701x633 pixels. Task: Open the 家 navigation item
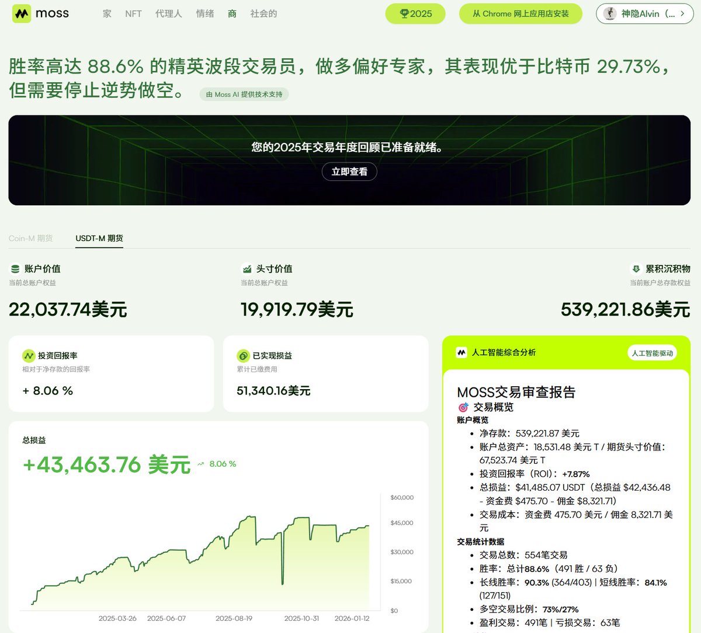[x=107, y=13]
